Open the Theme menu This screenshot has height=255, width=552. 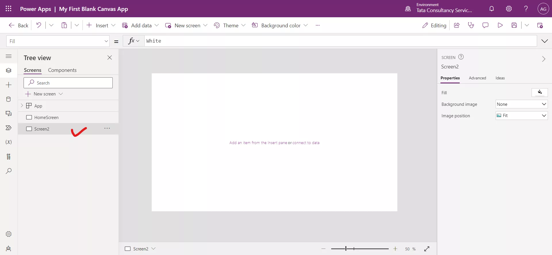pos(229,25)
